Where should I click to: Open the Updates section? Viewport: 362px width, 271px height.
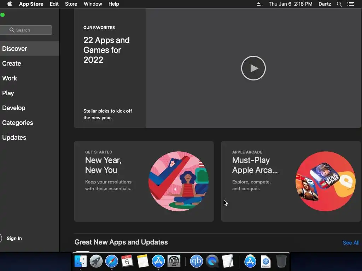pos(30,138)
